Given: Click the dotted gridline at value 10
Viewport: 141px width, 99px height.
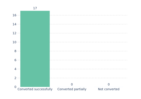Looking at the screenshot, I should coord(89,42).
